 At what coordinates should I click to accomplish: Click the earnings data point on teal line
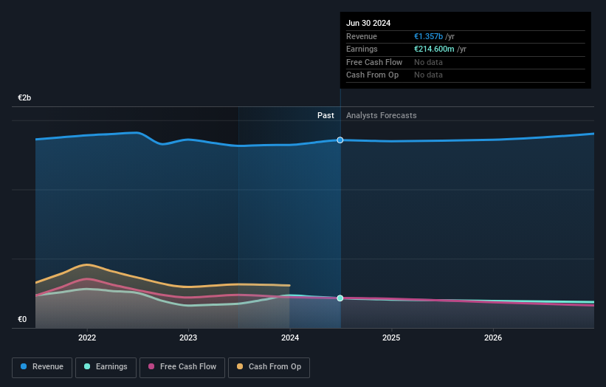[340, 298]
